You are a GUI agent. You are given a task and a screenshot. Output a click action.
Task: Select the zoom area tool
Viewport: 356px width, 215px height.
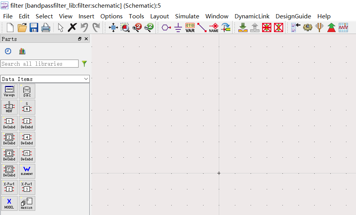(125, 27)
